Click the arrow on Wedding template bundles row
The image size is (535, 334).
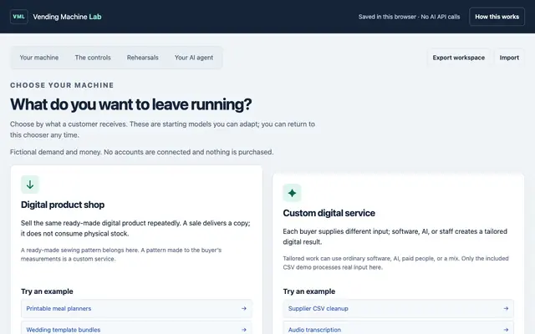[243, 330]
